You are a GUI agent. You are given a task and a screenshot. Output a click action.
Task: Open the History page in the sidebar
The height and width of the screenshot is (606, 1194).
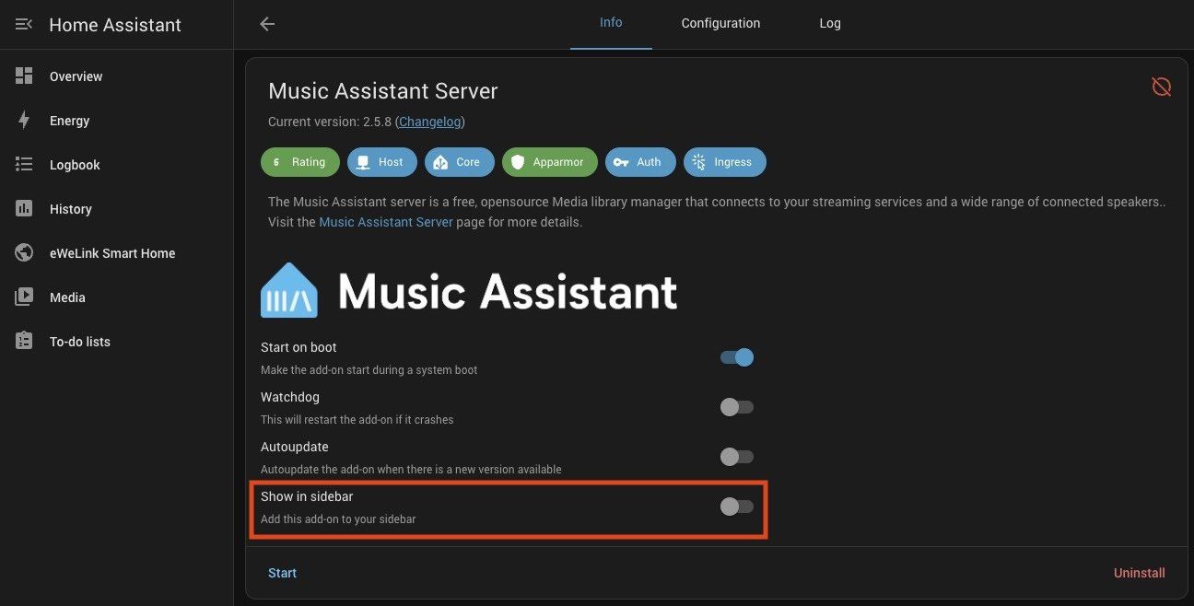pos(116,209)
